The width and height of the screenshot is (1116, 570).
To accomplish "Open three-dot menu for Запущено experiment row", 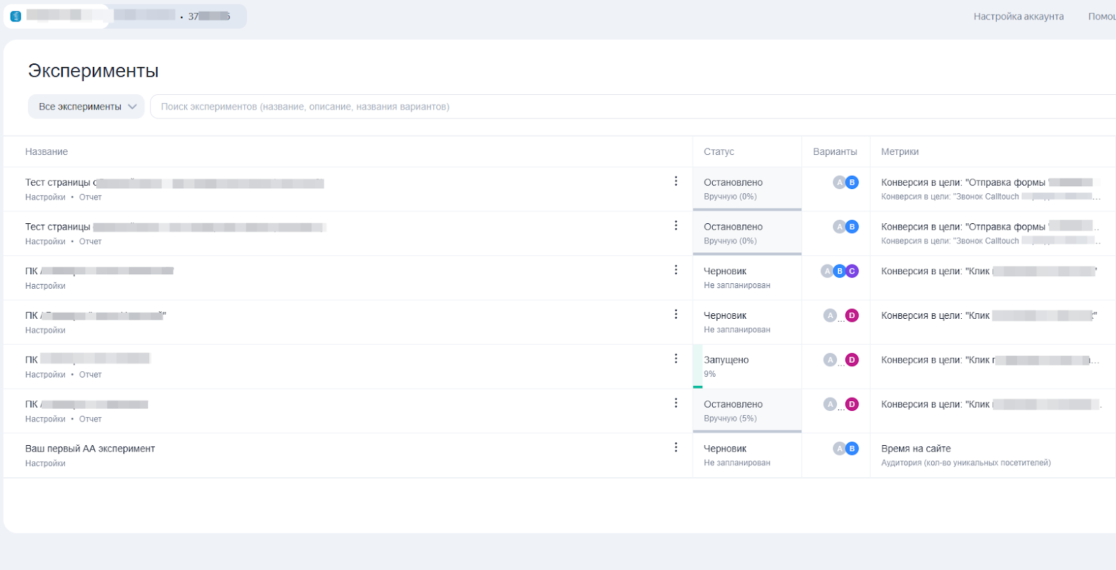I will pyautogui.click(x=675, y=359).
